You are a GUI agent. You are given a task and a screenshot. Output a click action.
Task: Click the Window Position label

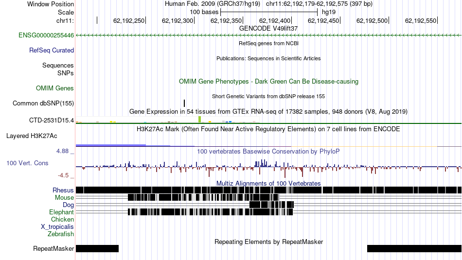tap(51, 4)
